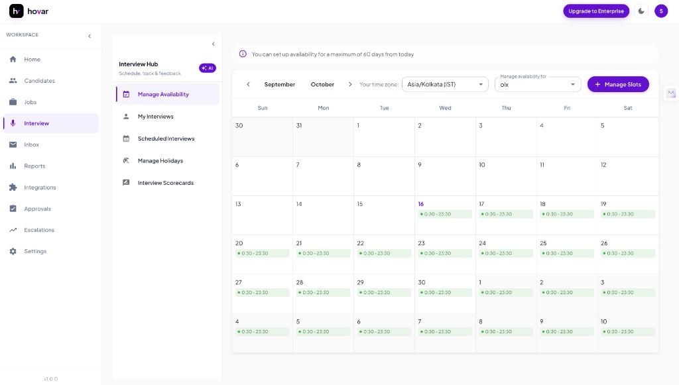Open the Integrations workspace link
The image size is (679, 385).
point(51,188)
